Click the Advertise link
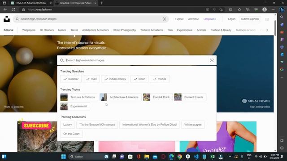Screen dimensions: 287x161 coord(193,19)
